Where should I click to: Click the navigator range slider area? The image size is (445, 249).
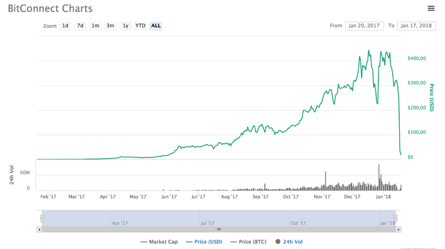point(219,218)
